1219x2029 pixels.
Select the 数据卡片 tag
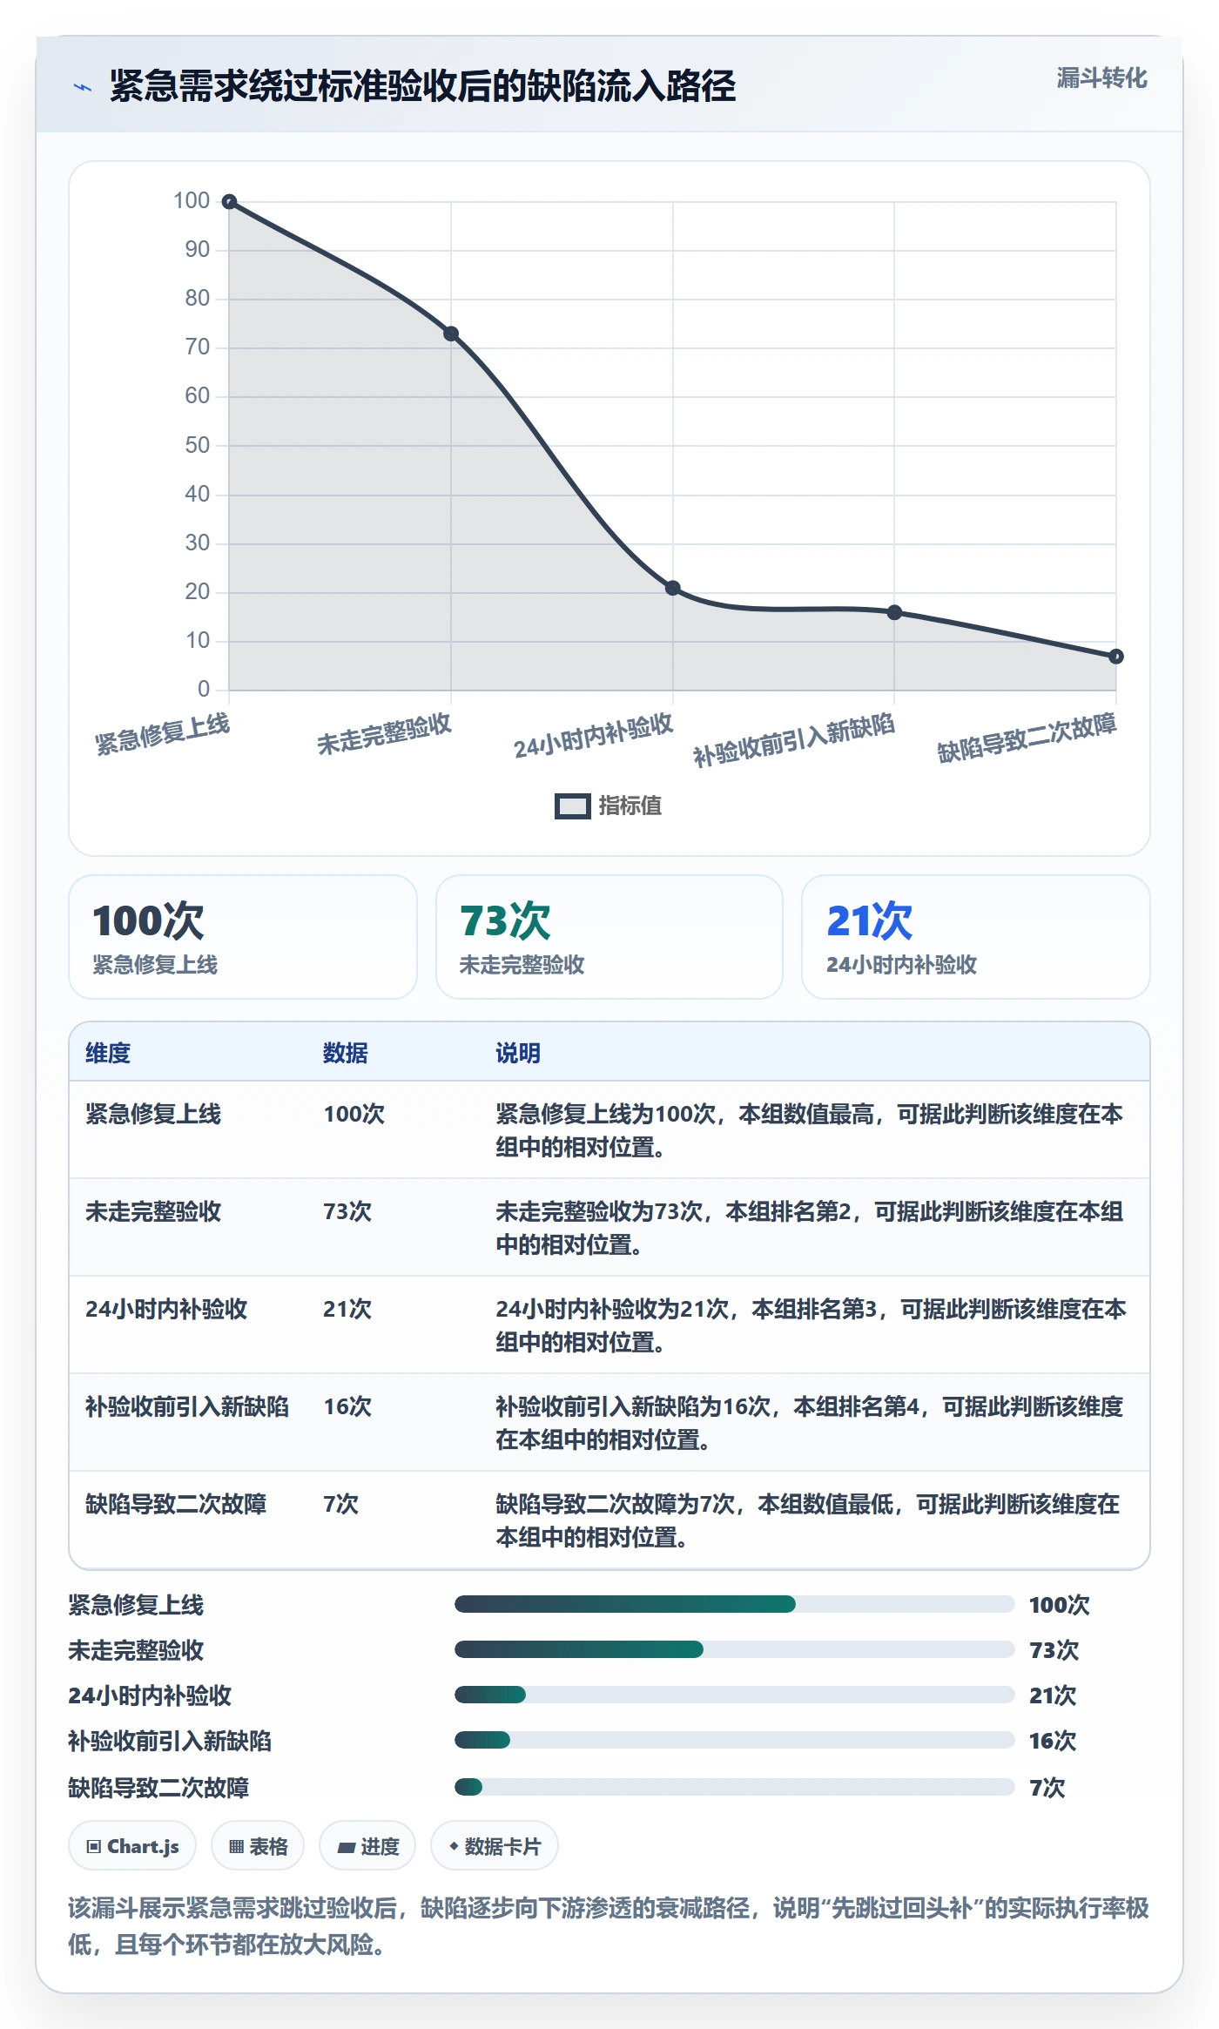coord(495,1846)
